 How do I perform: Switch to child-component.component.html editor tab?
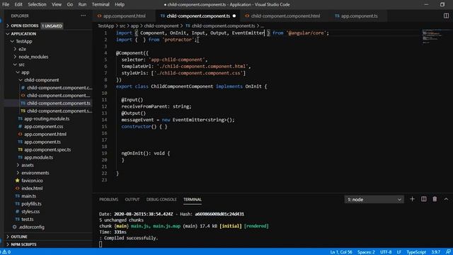(x=285, y=16)
